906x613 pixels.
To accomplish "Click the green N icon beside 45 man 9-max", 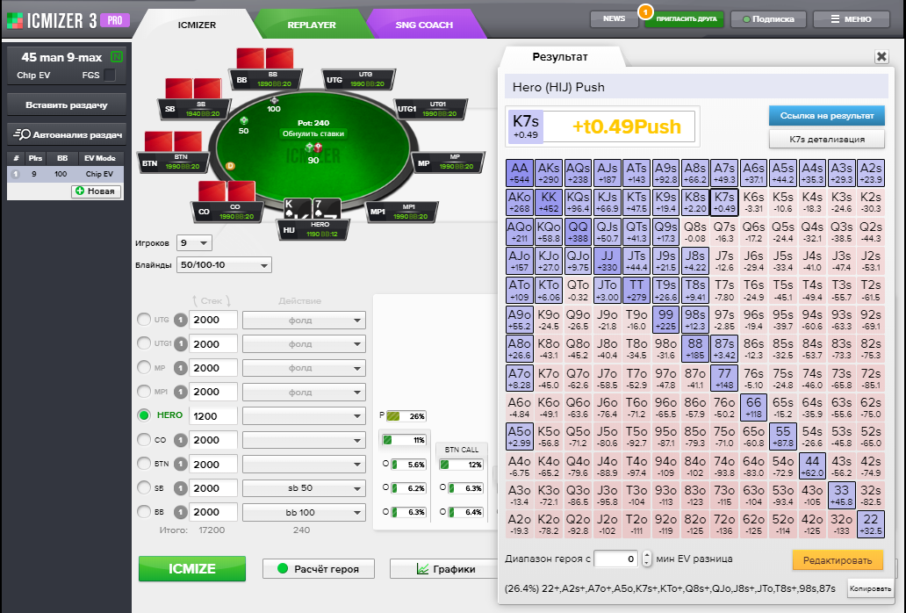I will (x=117, y=56).
